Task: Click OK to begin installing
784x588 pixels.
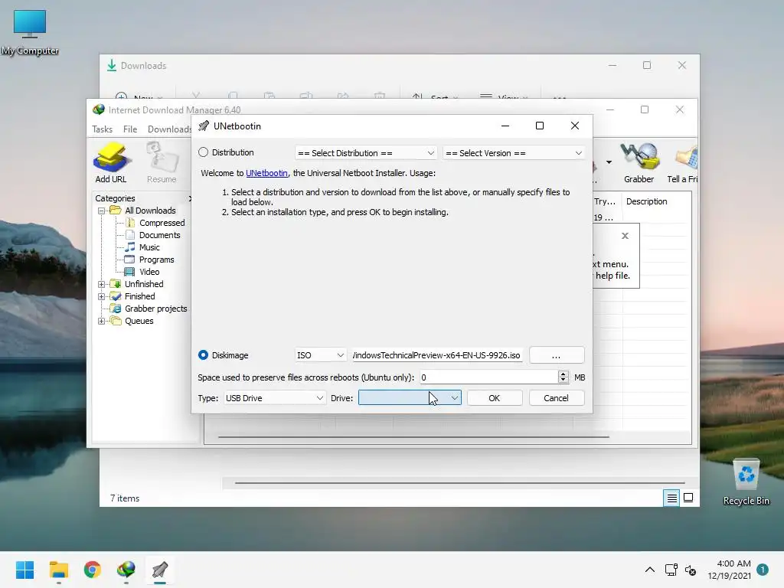Action: 495,398
